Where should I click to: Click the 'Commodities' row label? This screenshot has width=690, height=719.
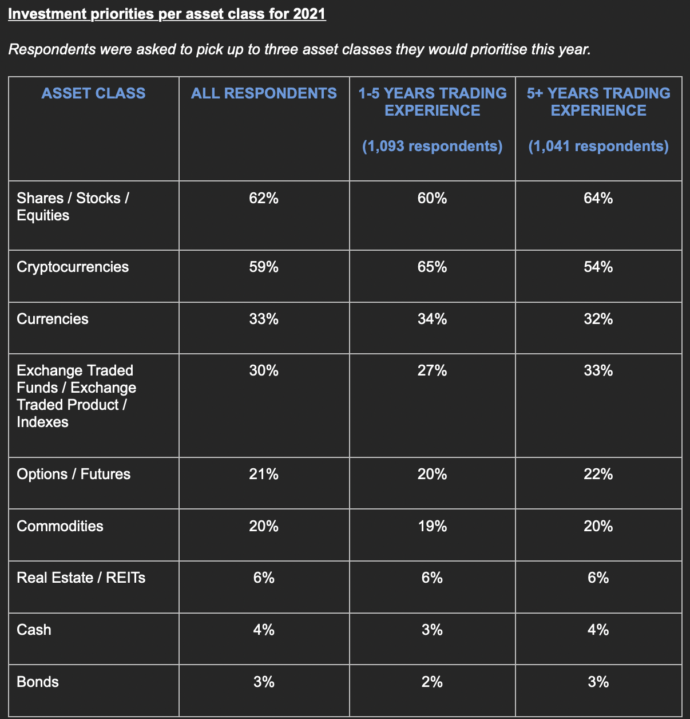click(60, 526)
